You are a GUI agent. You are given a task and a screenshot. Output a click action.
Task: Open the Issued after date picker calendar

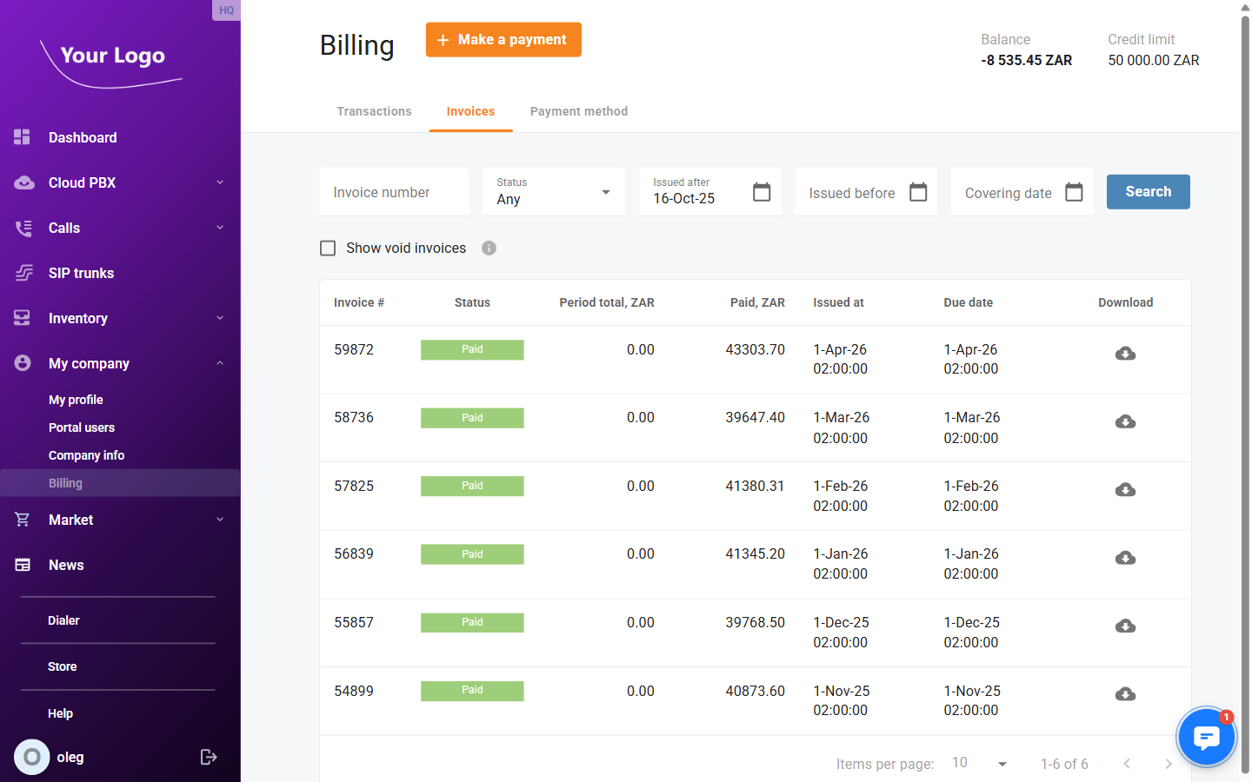click(x=762, y=192)
